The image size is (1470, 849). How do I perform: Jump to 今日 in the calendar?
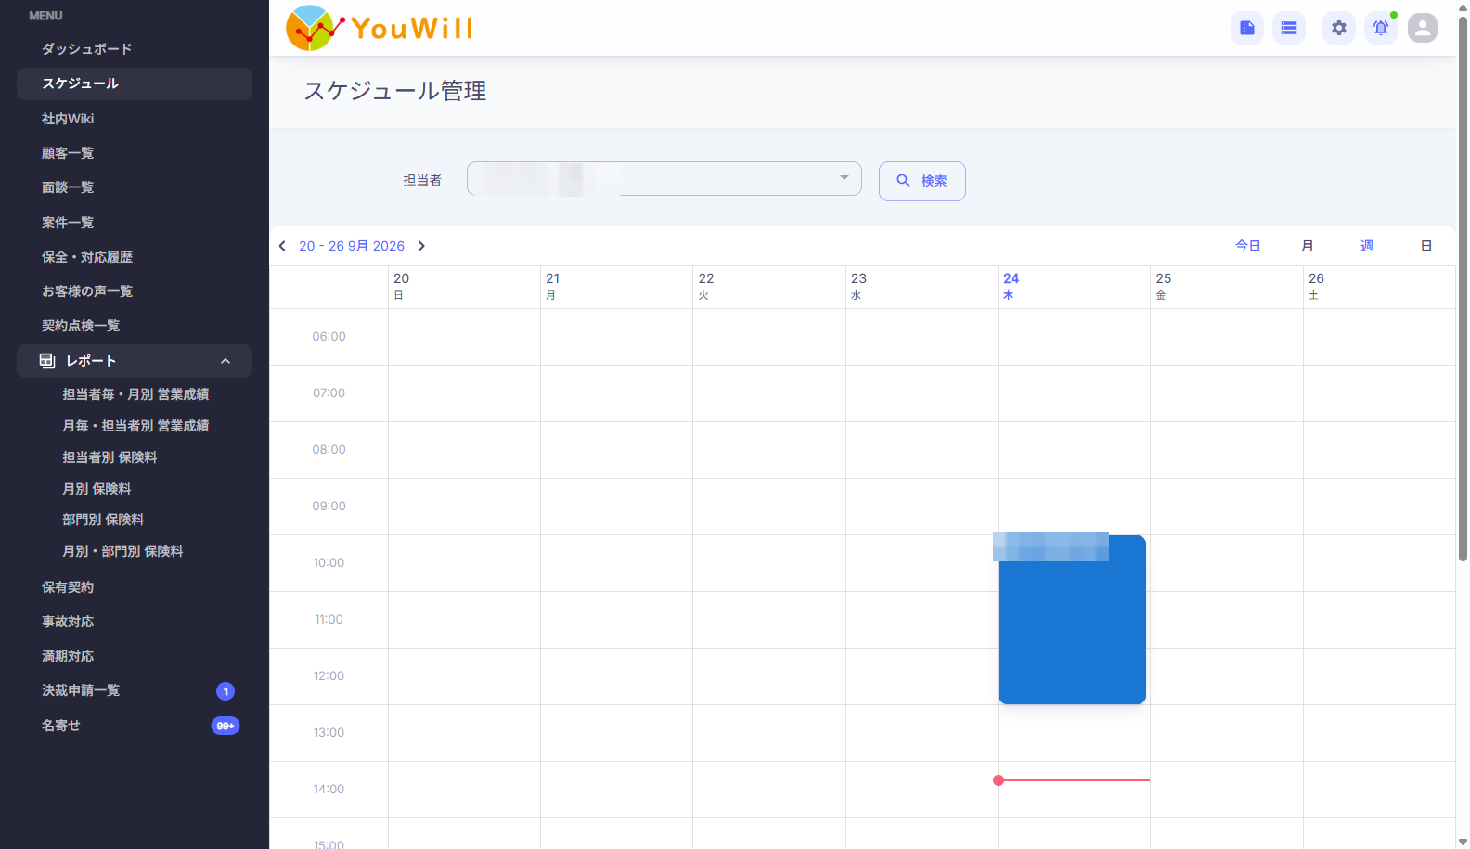pos(1248,246)
